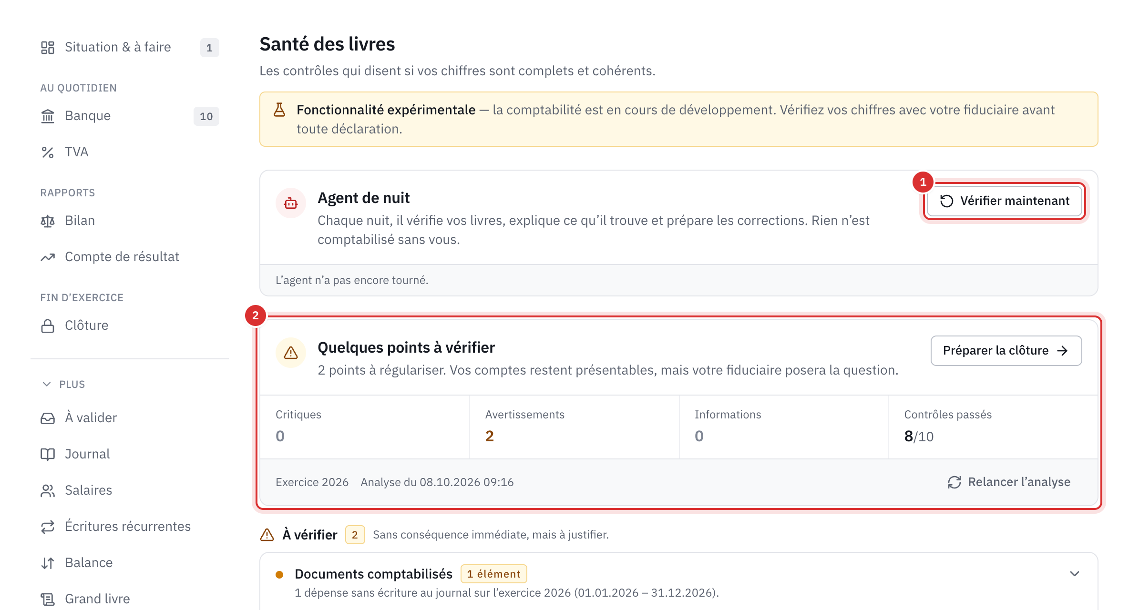Select the Clôture padlock icon

click(x=48, y=325)
